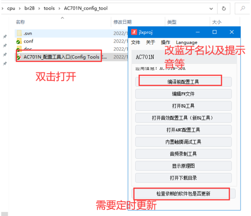The width and height of the screenshot is (251, 216).
Task: Click 打开下载目录 button
Action: (x=184, y=178)
